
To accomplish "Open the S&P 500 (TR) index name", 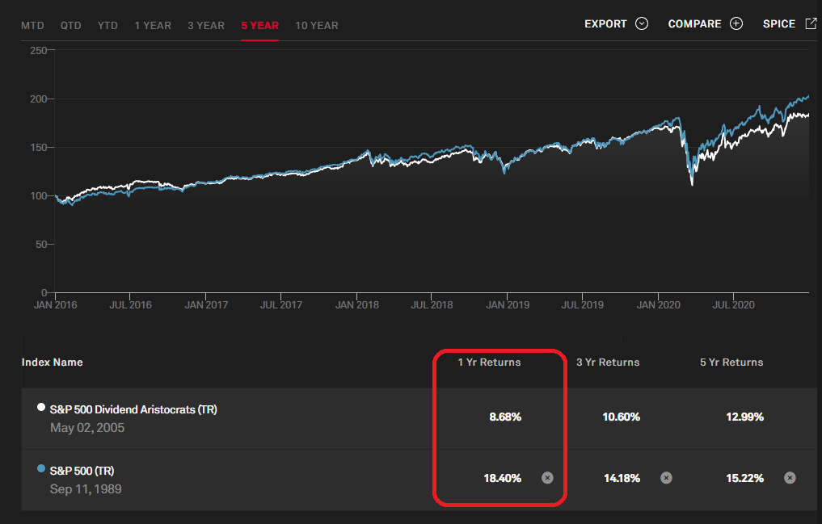I will point(82,471).
